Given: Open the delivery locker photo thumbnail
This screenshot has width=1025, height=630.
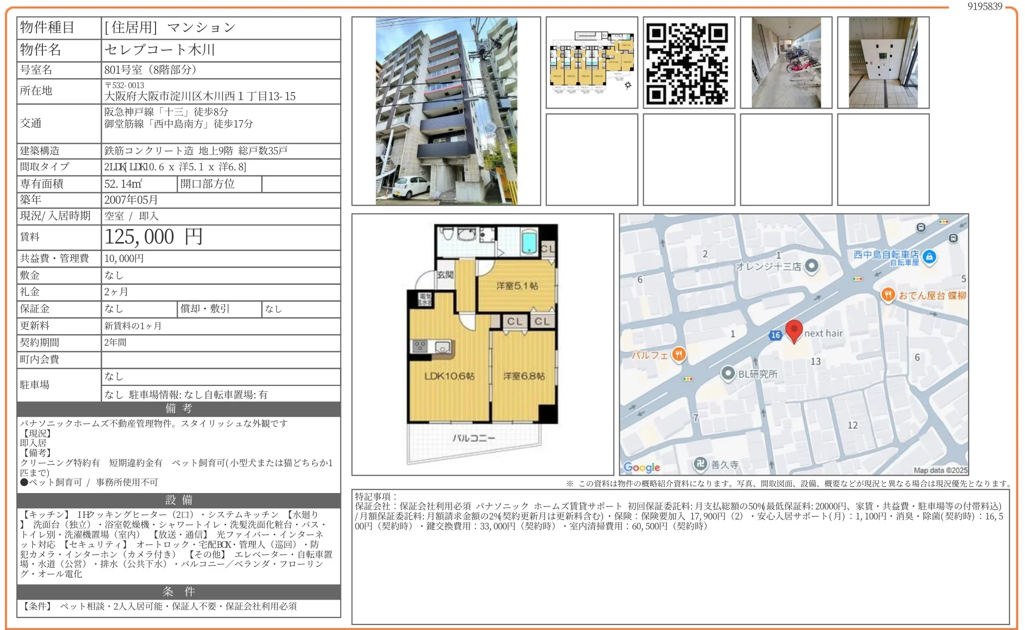Looking at the screenshot, I should coord(883,63).
